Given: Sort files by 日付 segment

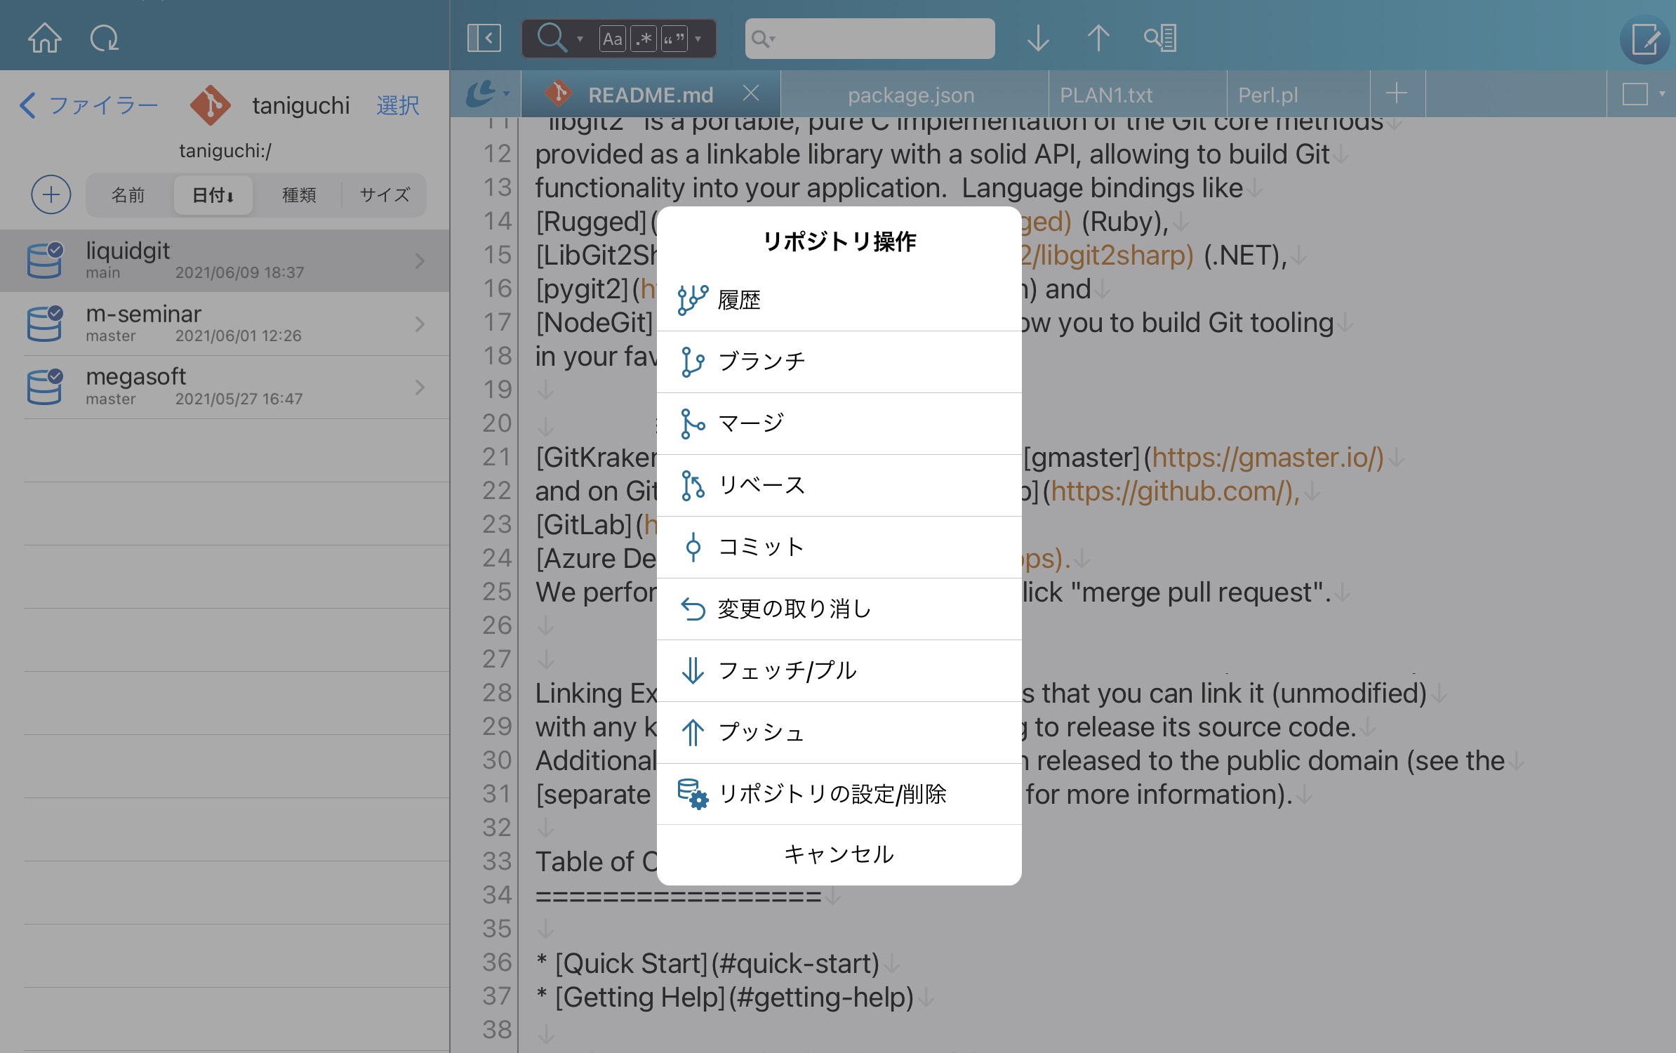Looking at the screenshot, I should [213, 194].
